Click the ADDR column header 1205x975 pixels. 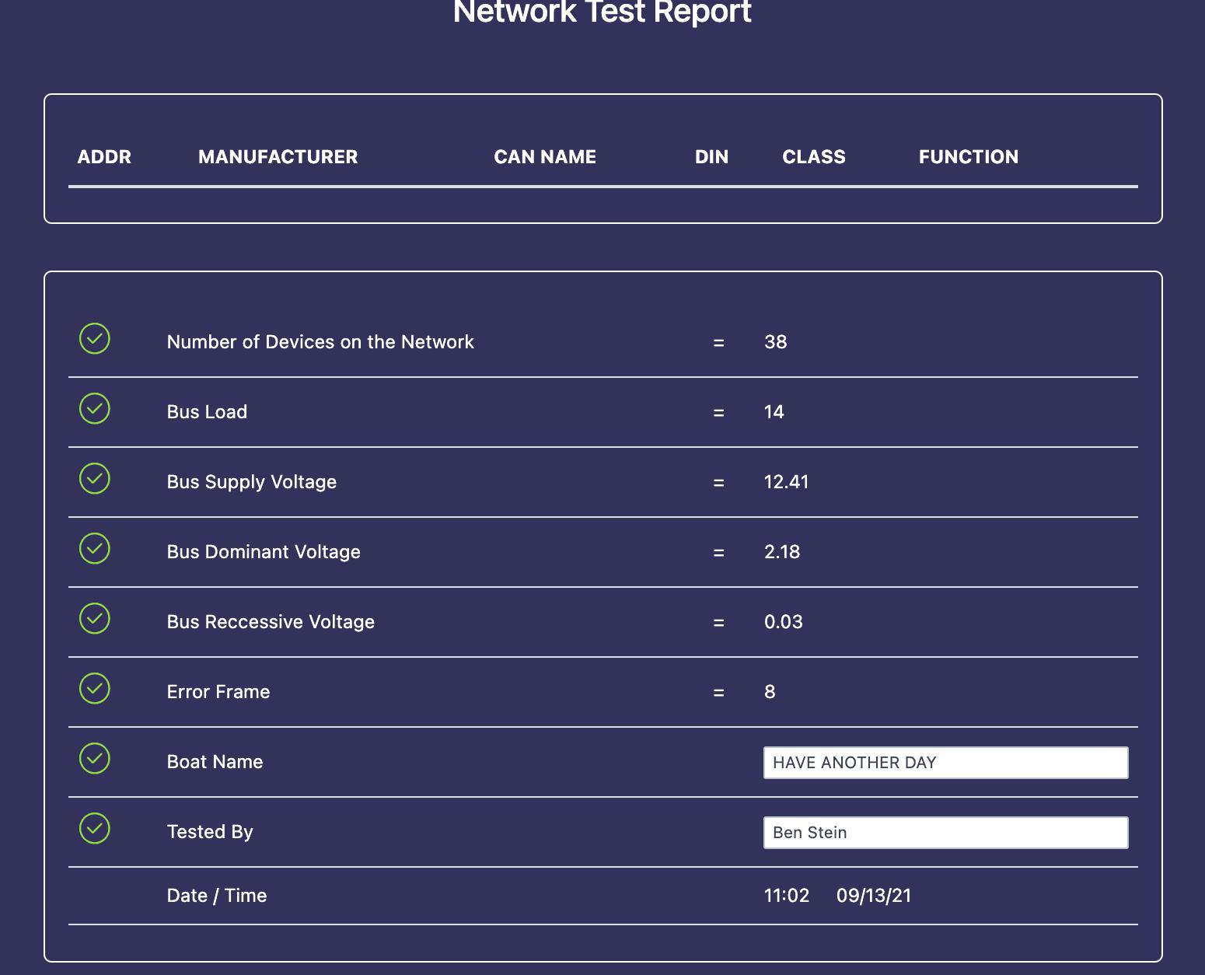104,157
